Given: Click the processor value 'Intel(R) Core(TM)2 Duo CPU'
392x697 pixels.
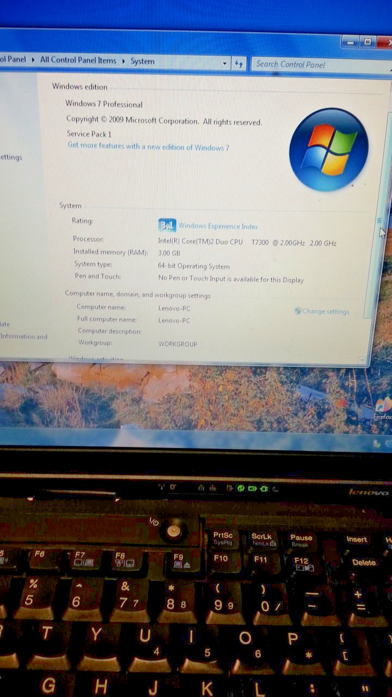Looking at the screenshot, I should 200,241.
